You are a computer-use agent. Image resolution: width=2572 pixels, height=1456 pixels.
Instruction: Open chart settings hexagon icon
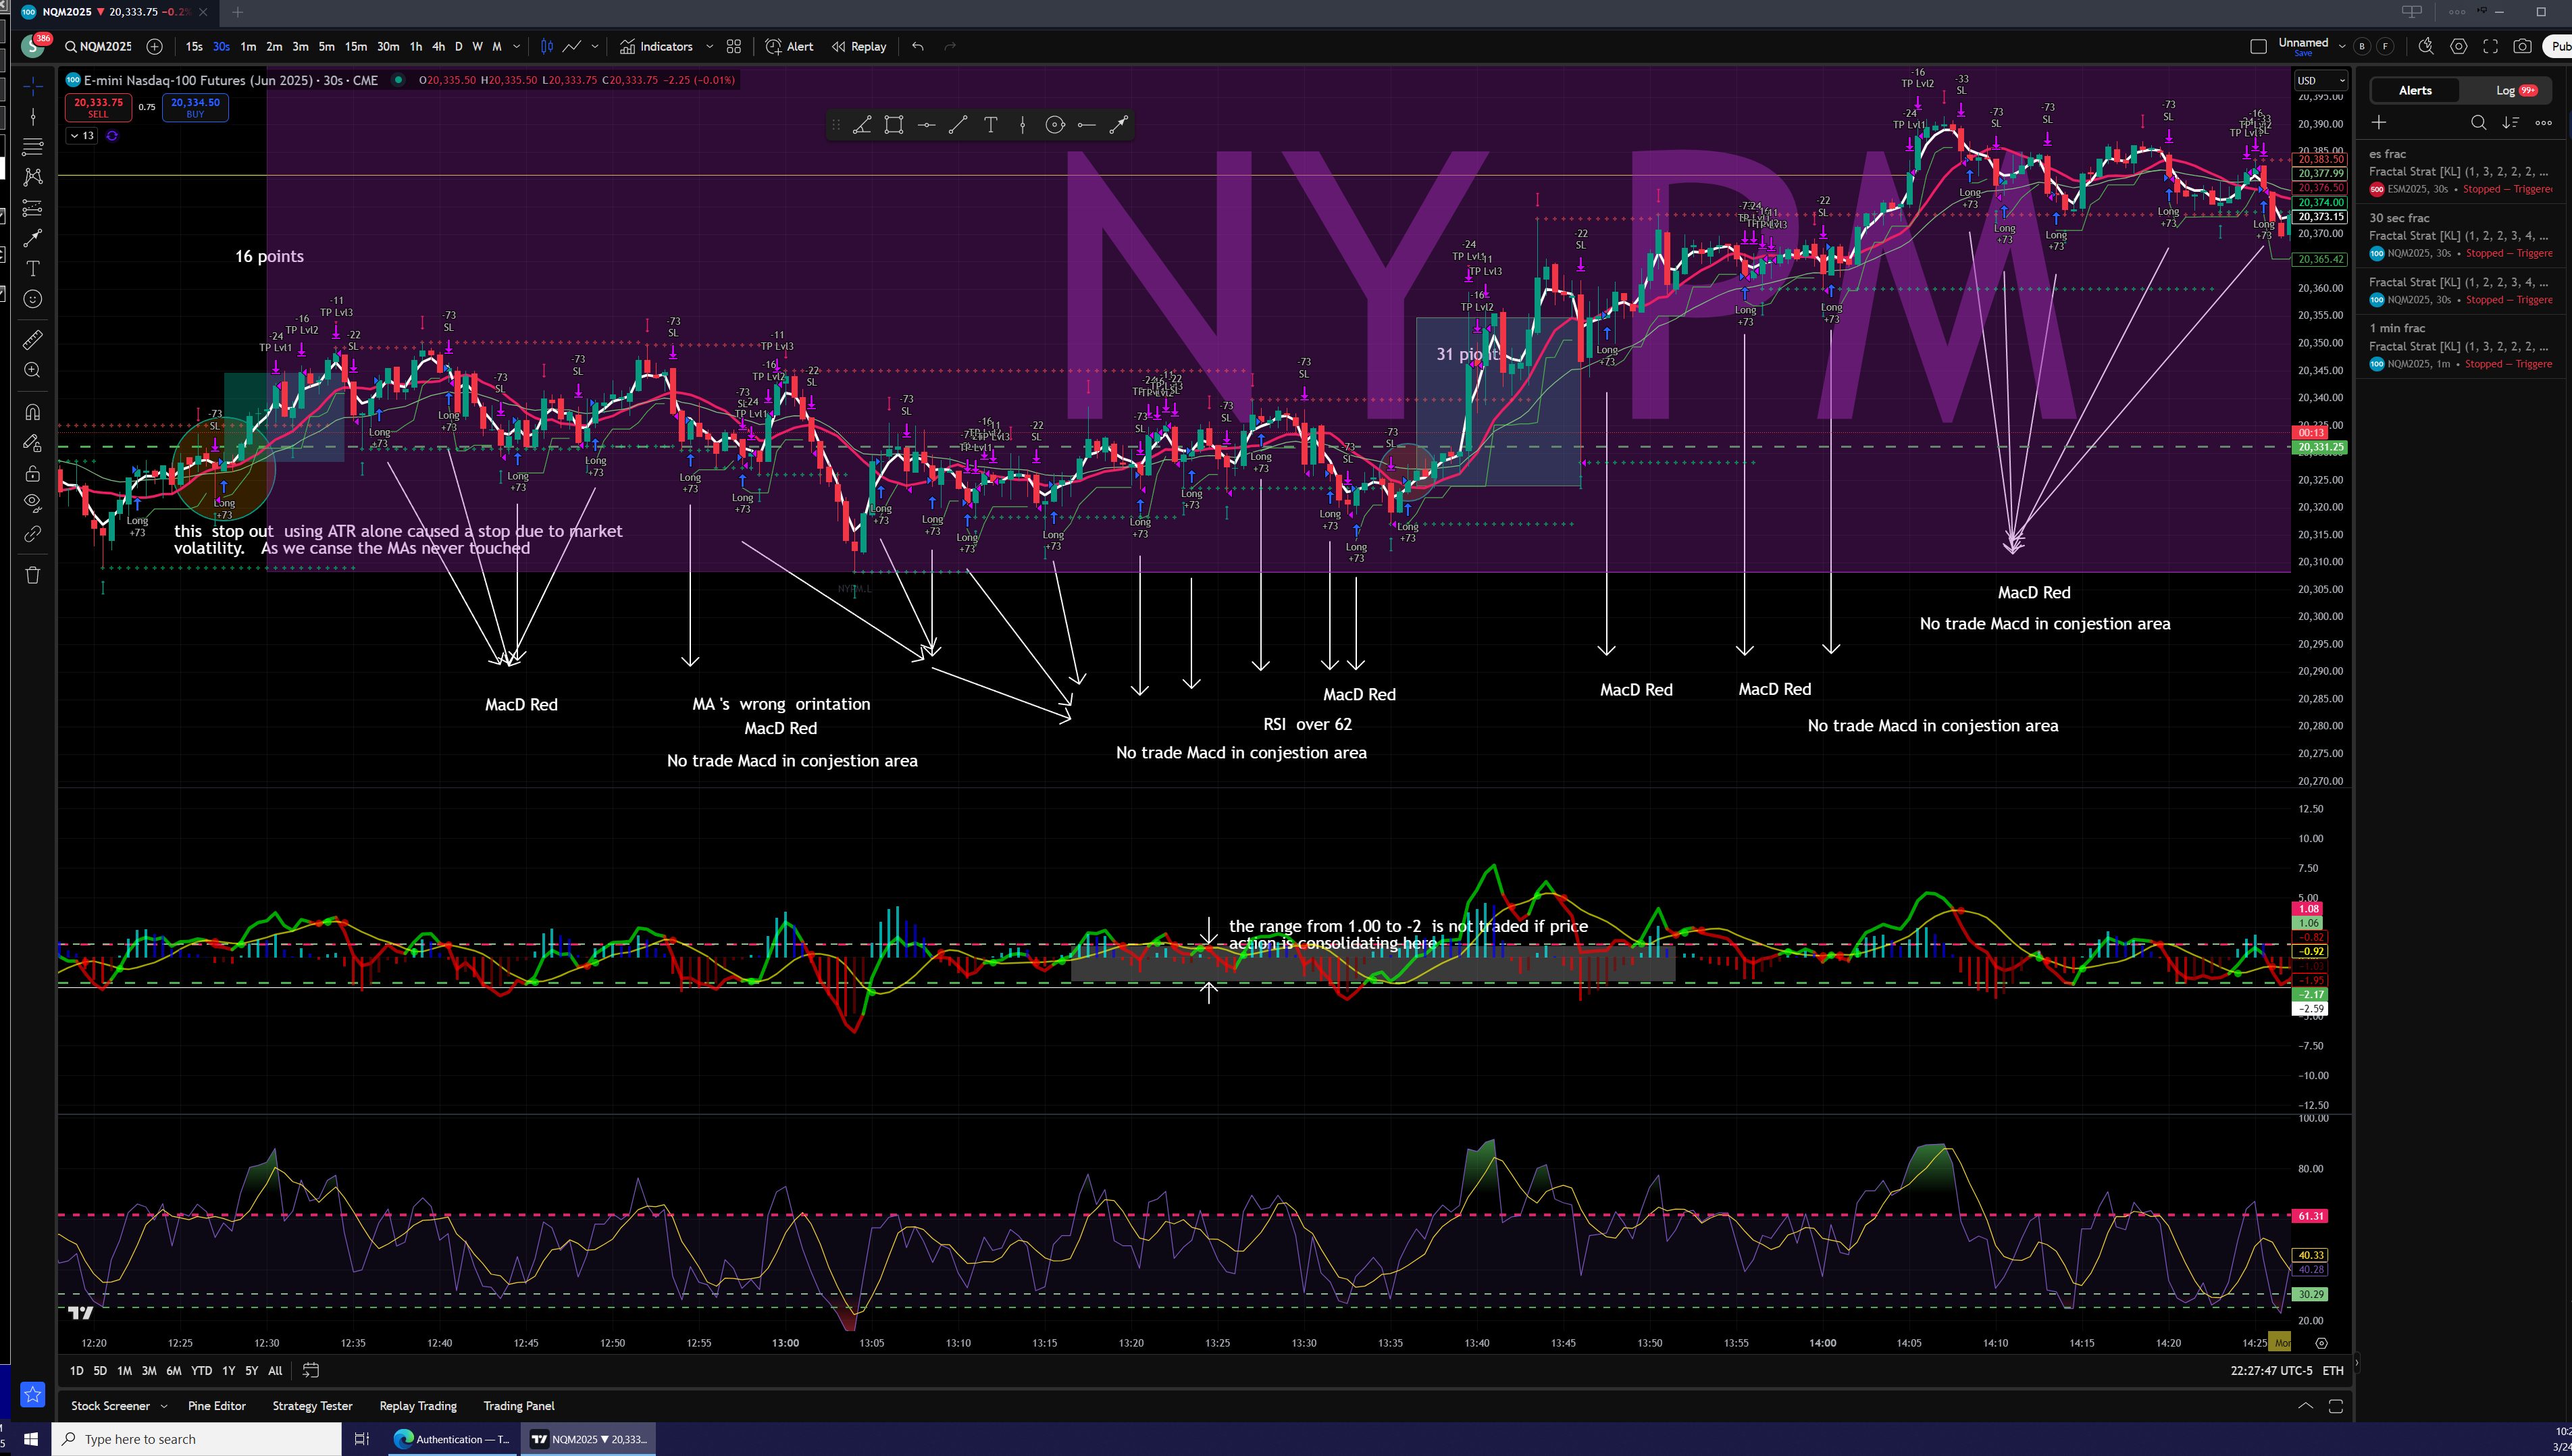tap(2459, 47)
